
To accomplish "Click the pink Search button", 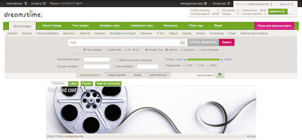I will [x=226, y=42].
